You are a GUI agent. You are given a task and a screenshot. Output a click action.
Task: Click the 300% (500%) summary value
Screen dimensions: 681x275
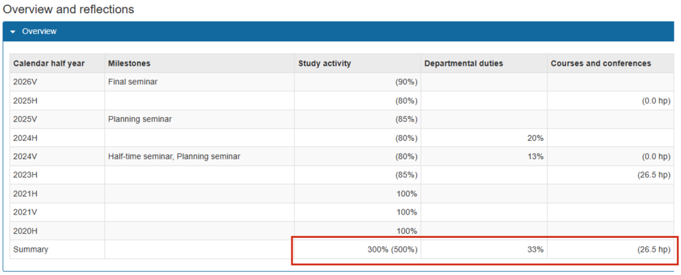pyautogui.click(x=391, y=250)
